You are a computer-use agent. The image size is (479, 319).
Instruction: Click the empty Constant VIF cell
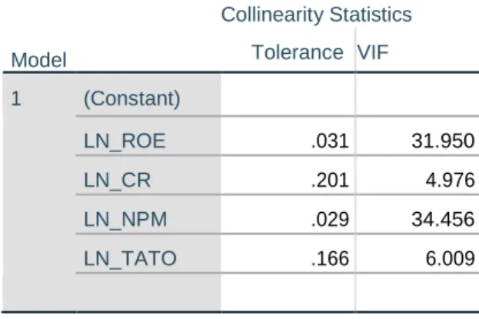click(417, 95)
